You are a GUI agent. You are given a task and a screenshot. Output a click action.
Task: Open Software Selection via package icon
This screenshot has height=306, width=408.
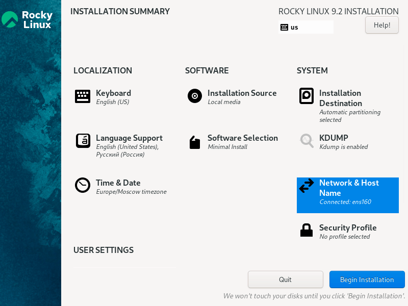click(x=195, y=142)
